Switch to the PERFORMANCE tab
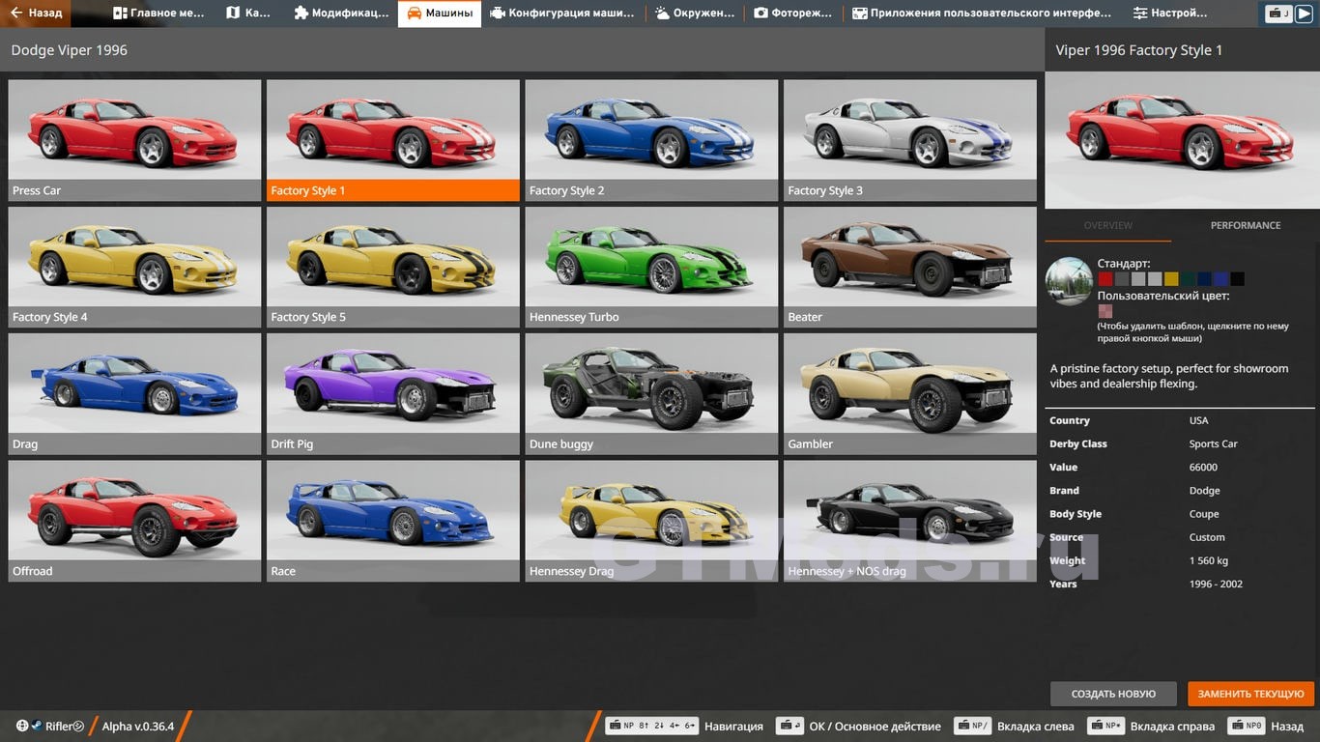Image resolution: width=1320 pixels, height=742 pixels. 1246,225
